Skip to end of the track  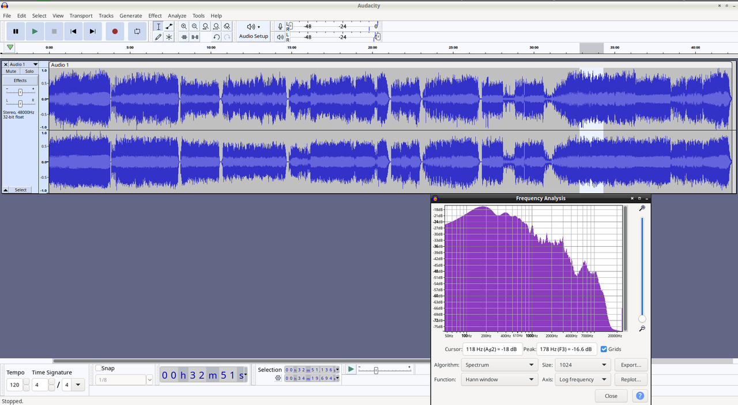92,31
